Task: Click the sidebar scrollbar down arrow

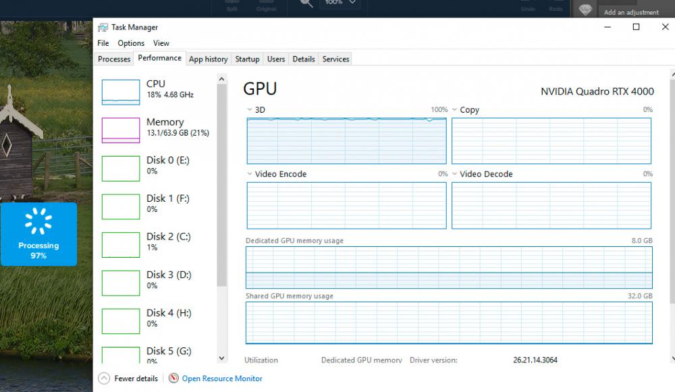Action: point(221,358)
